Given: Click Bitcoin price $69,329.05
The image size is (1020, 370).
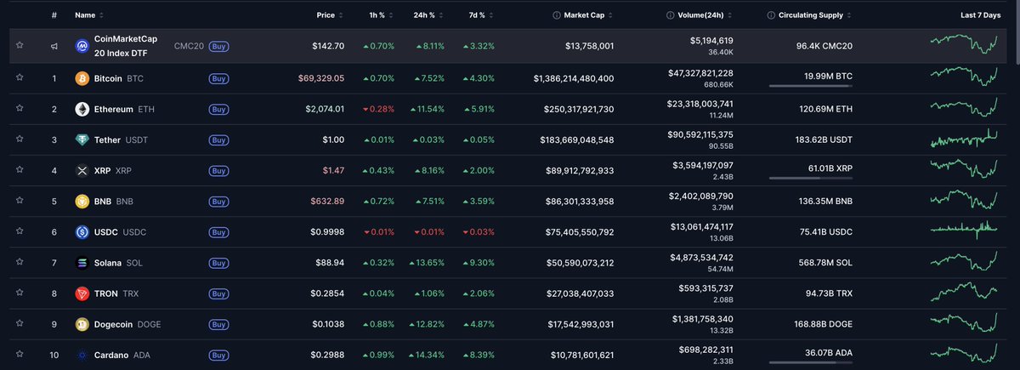Looking at the screenshot, I should pyautogui.click(x=321, y=78).
